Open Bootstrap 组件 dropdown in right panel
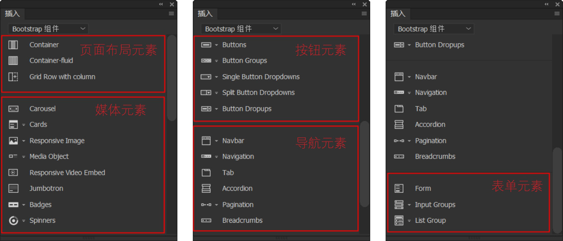 coord(434,29)
